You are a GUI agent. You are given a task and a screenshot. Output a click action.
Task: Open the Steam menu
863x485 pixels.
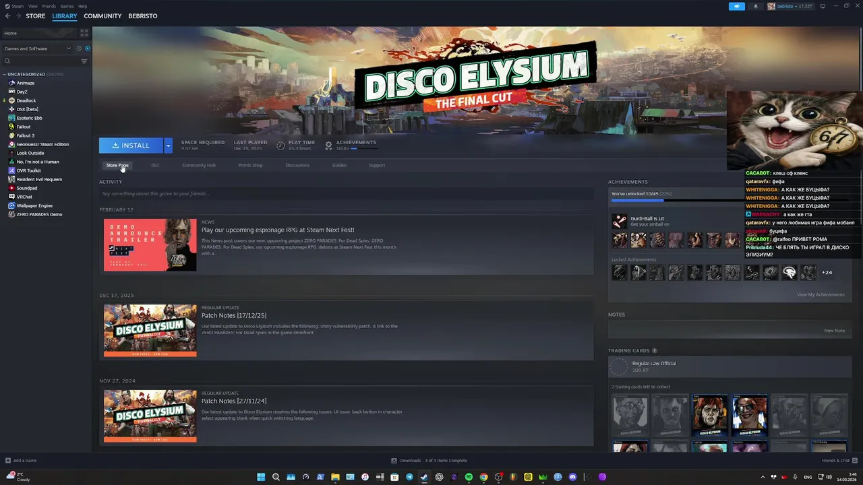point(18,6)
